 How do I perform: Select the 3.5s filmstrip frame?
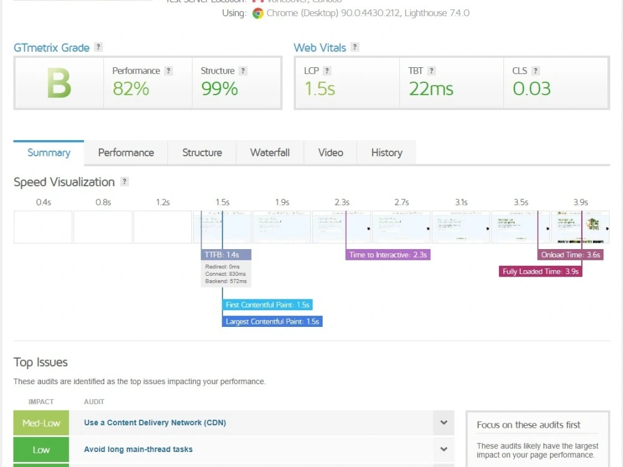click(520, 227)
